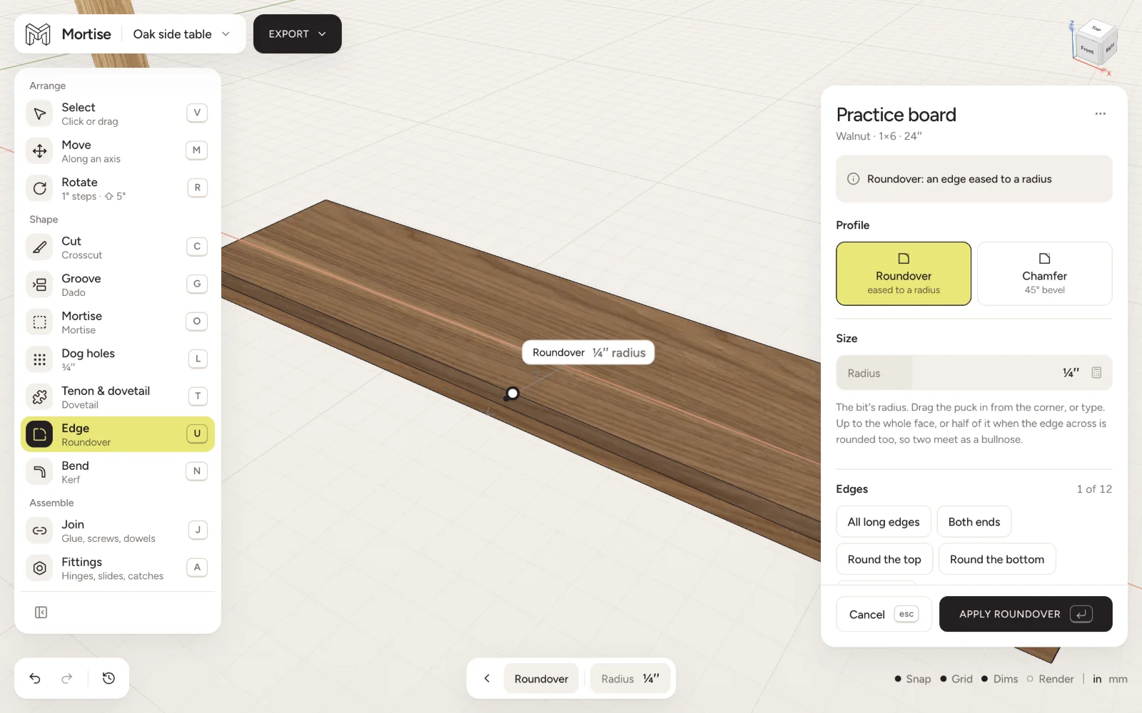The image size is (1142, 713).
Task: Activate the Dog holes tool
Action: click(x=118, y=359)
